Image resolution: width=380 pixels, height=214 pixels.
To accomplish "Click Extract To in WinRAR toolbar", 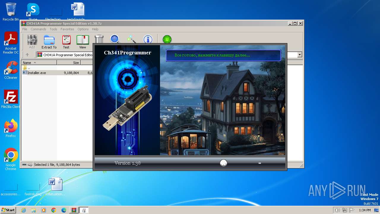I will (x=49, y=42).
